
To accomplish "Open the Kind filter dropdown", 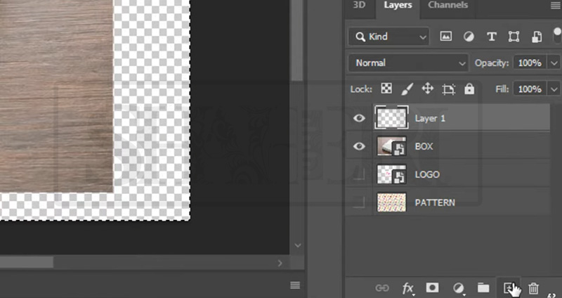I will click(x=391, y=37).
